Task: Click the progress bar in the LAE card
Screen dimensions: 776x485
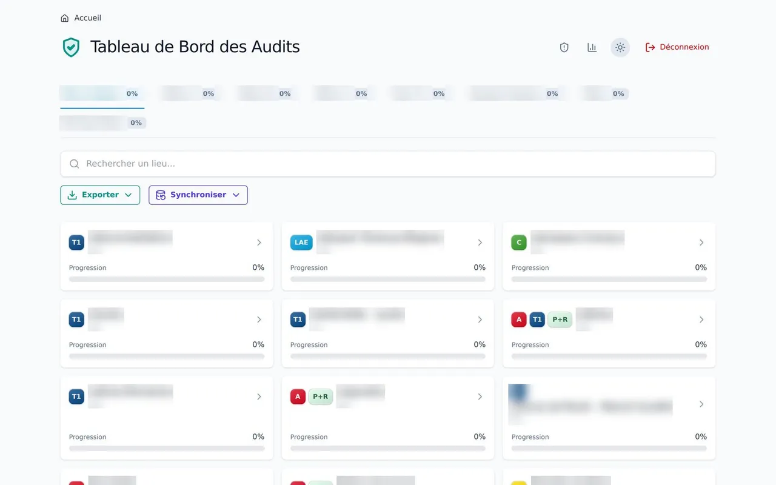Action: 388,279
